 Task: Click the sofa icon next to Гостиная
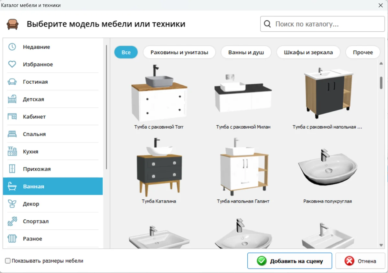tap(12, 82)
